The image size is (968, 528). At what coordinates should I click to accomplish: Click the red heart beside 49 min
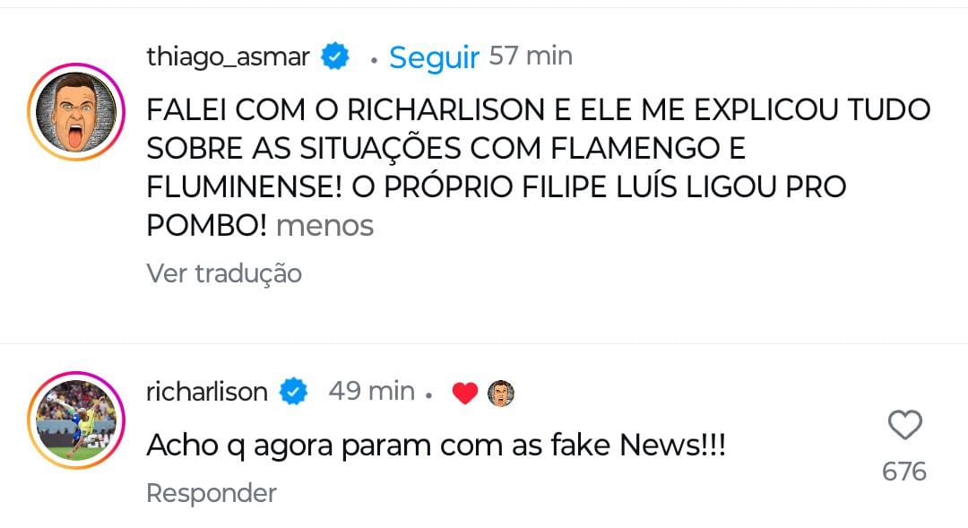click(464, 393)
